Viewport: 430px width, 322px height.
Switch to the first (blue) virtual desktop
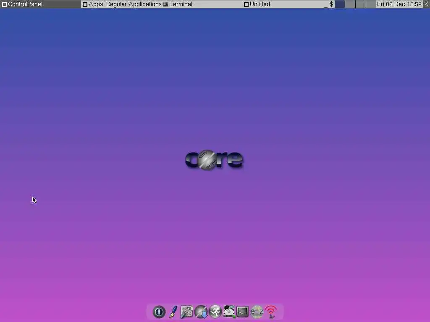coord(340,4)
